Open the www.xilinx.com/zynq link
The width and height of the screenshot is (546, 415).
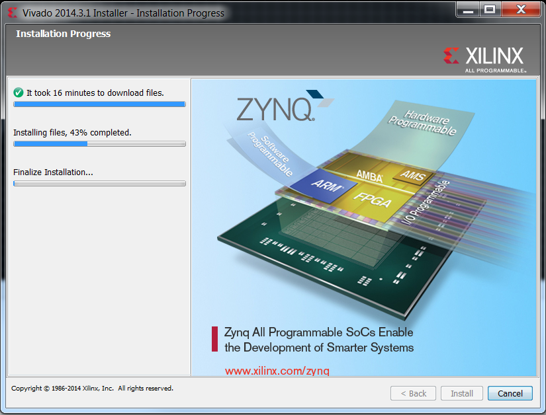click(277, 371)
